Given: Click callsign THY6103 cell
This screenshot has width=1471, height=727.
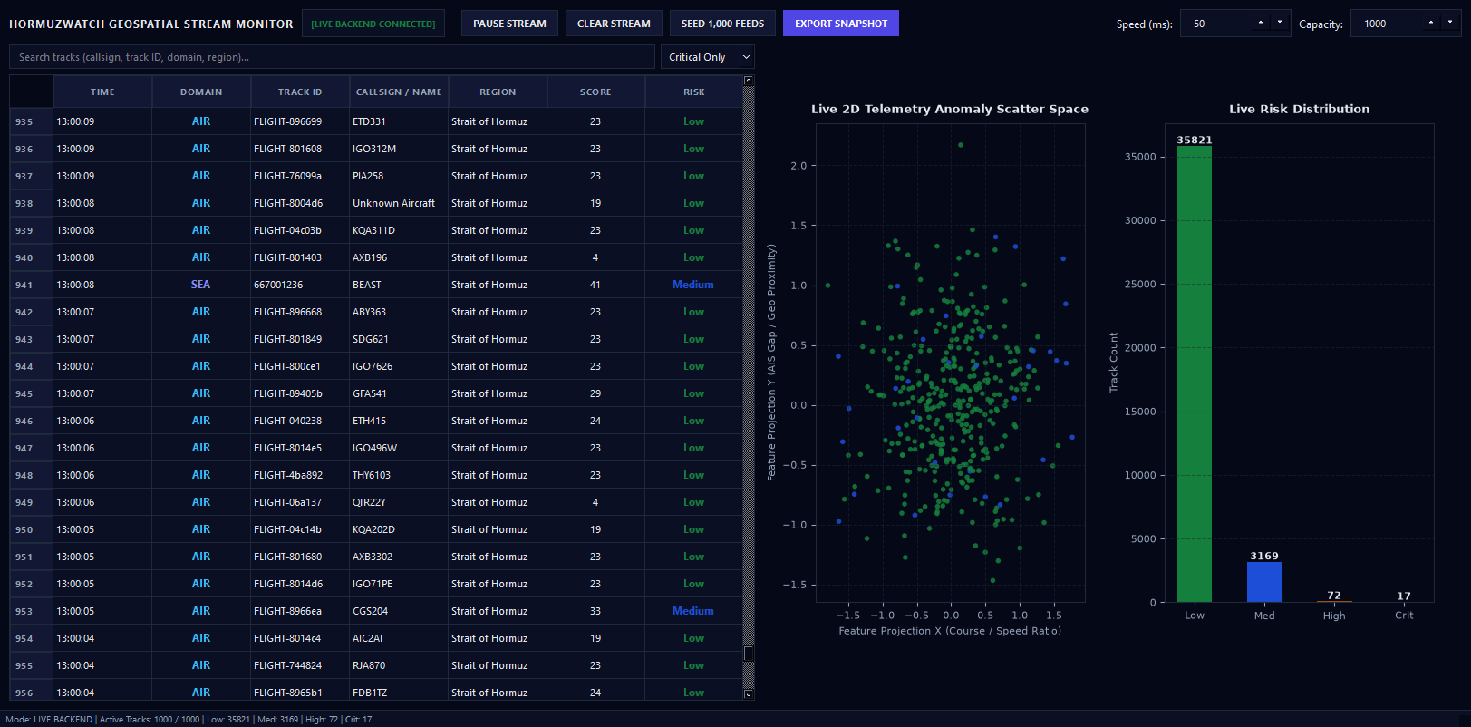Looking at the screenshot, I should [399, 475].
